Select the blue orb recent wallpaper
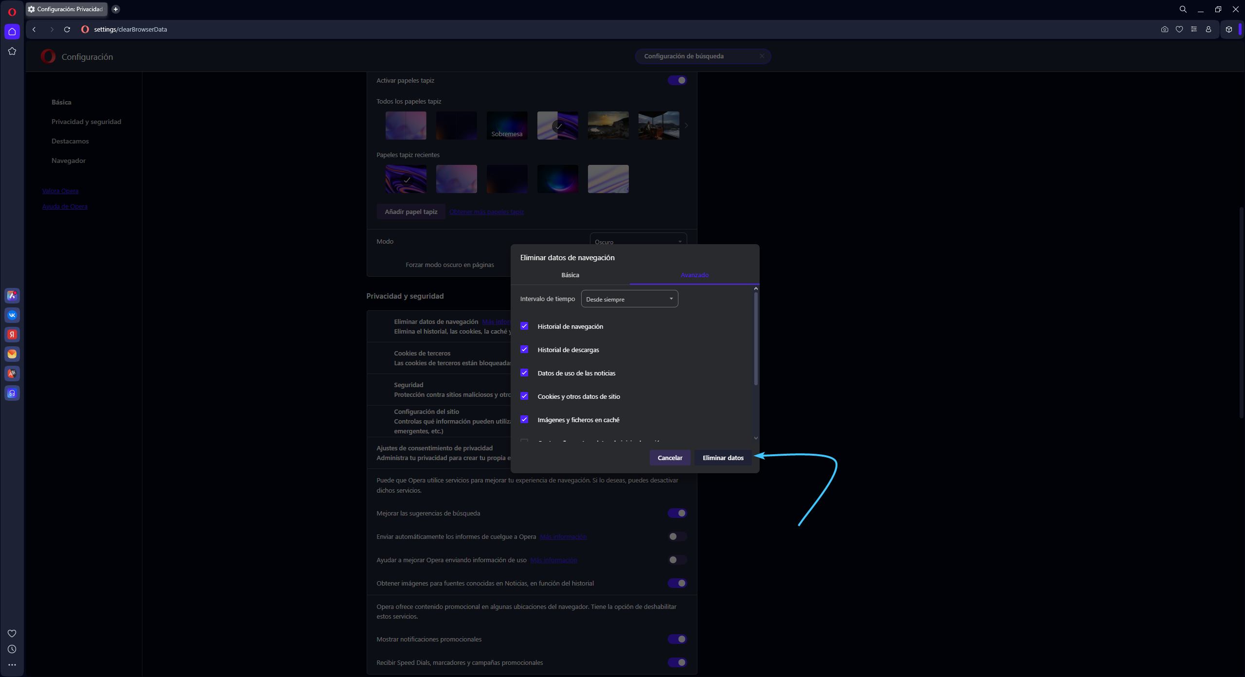 tap(557, 179)
